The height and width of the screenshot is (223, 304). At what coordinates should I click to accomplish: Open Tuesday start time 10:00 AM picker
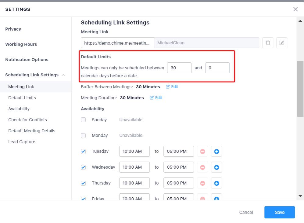click(x=134, y=151)
